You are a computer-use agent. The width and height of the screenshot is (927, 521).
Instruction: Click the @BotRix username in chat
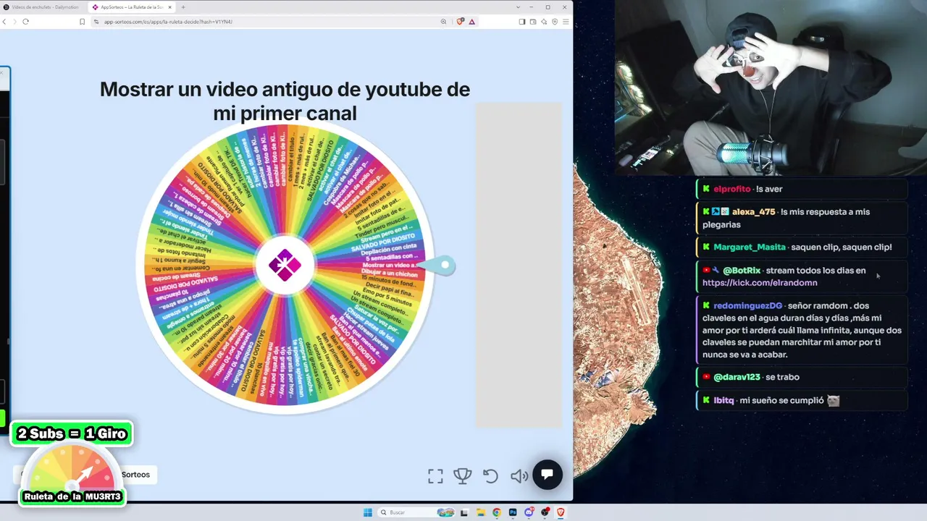[x=742, y=271]
